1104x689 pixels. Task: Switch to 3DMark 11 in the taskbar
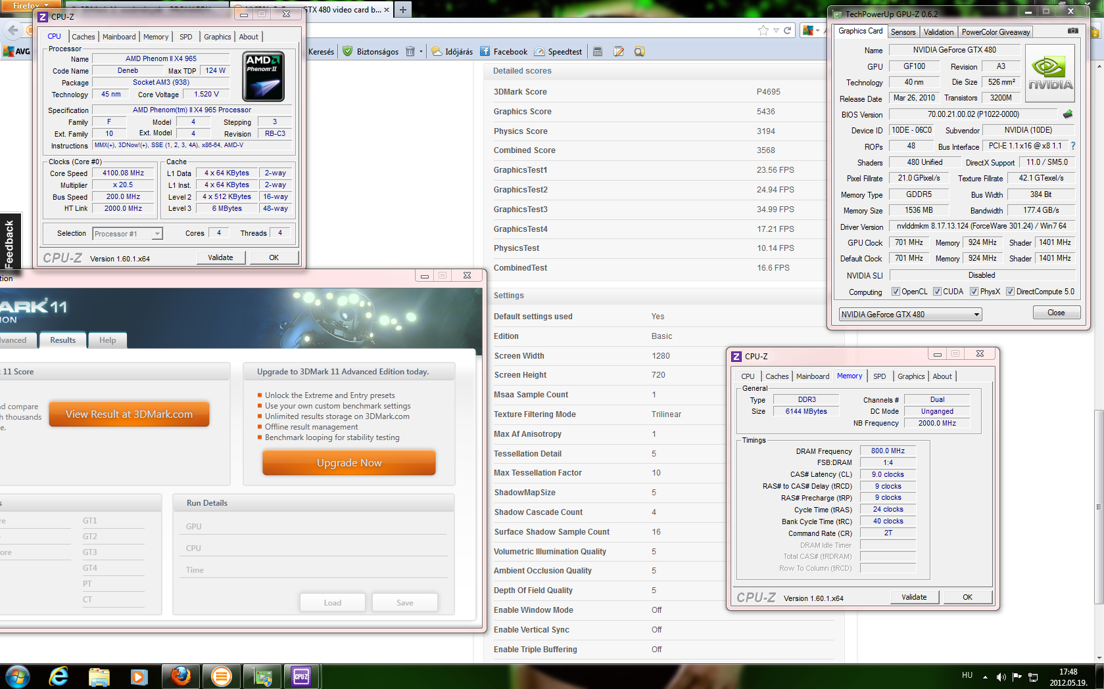point(222,676)
